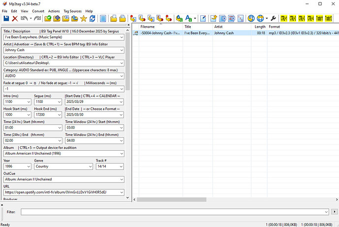Open the Edit menu
The image size is (339, 227).
tap(14, 11)
